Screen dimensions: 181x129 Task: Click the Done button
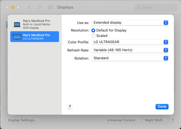click(162, 107)
